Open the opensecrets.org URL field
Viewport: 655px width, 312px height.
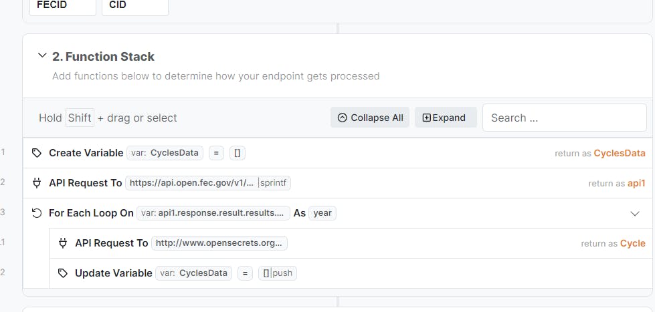pos(219,243)
